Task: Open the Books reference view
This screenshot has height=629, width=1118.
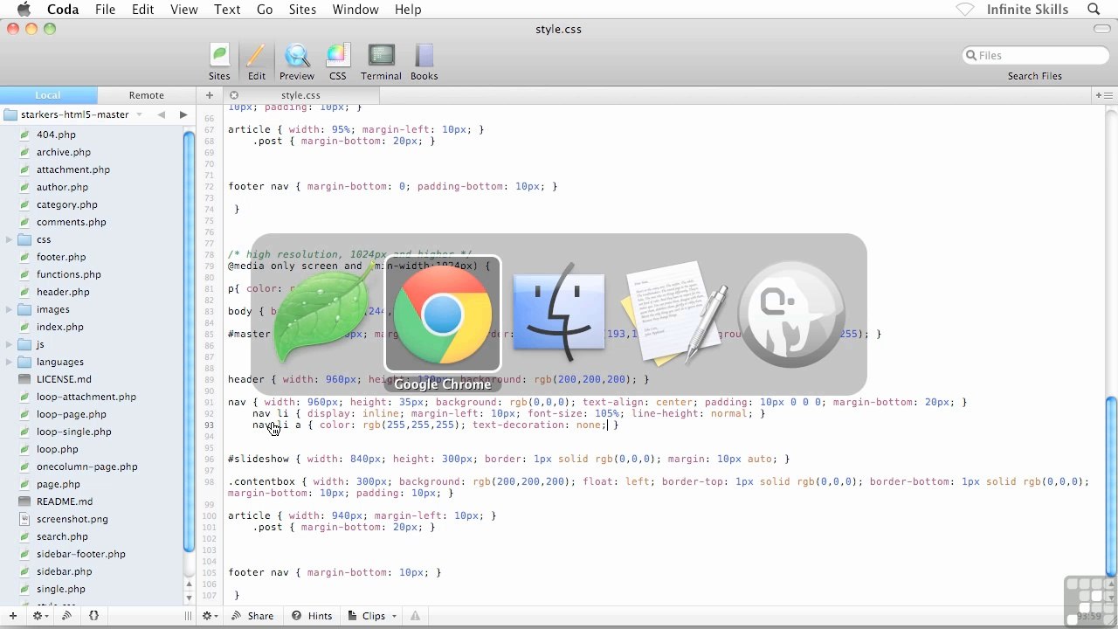Action: pos(424,62)
